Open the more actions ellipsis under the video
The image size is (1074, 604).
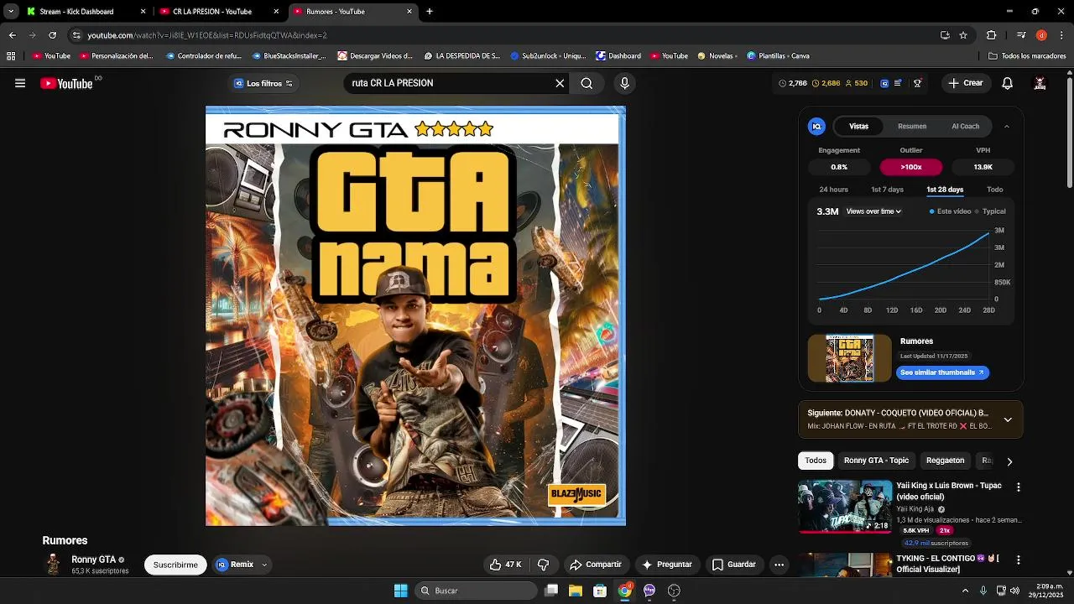[x=779, y=565]
